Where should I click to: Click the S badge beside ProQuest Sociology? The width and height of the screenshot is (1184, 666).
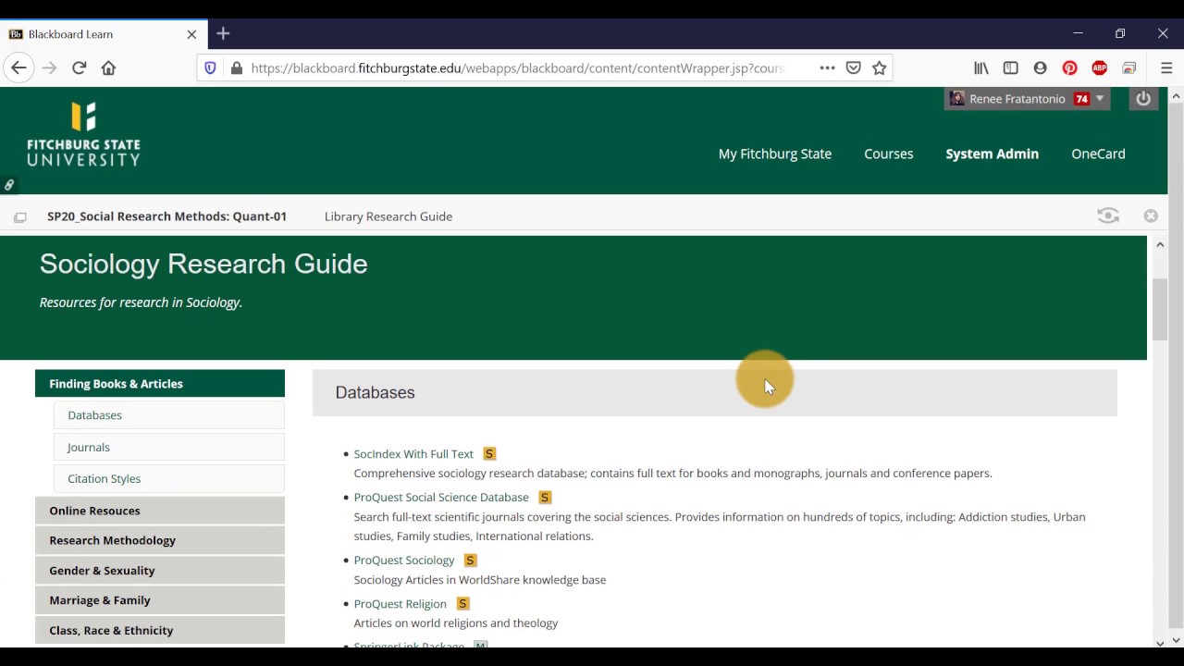pyautogui.click(x=470, y=561)
